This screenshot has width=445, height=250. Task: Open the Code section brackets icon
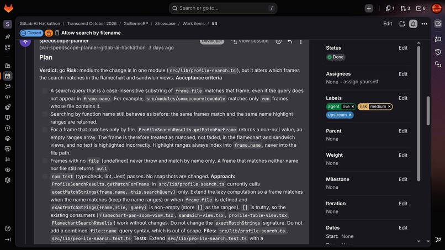tap(8, 97)
